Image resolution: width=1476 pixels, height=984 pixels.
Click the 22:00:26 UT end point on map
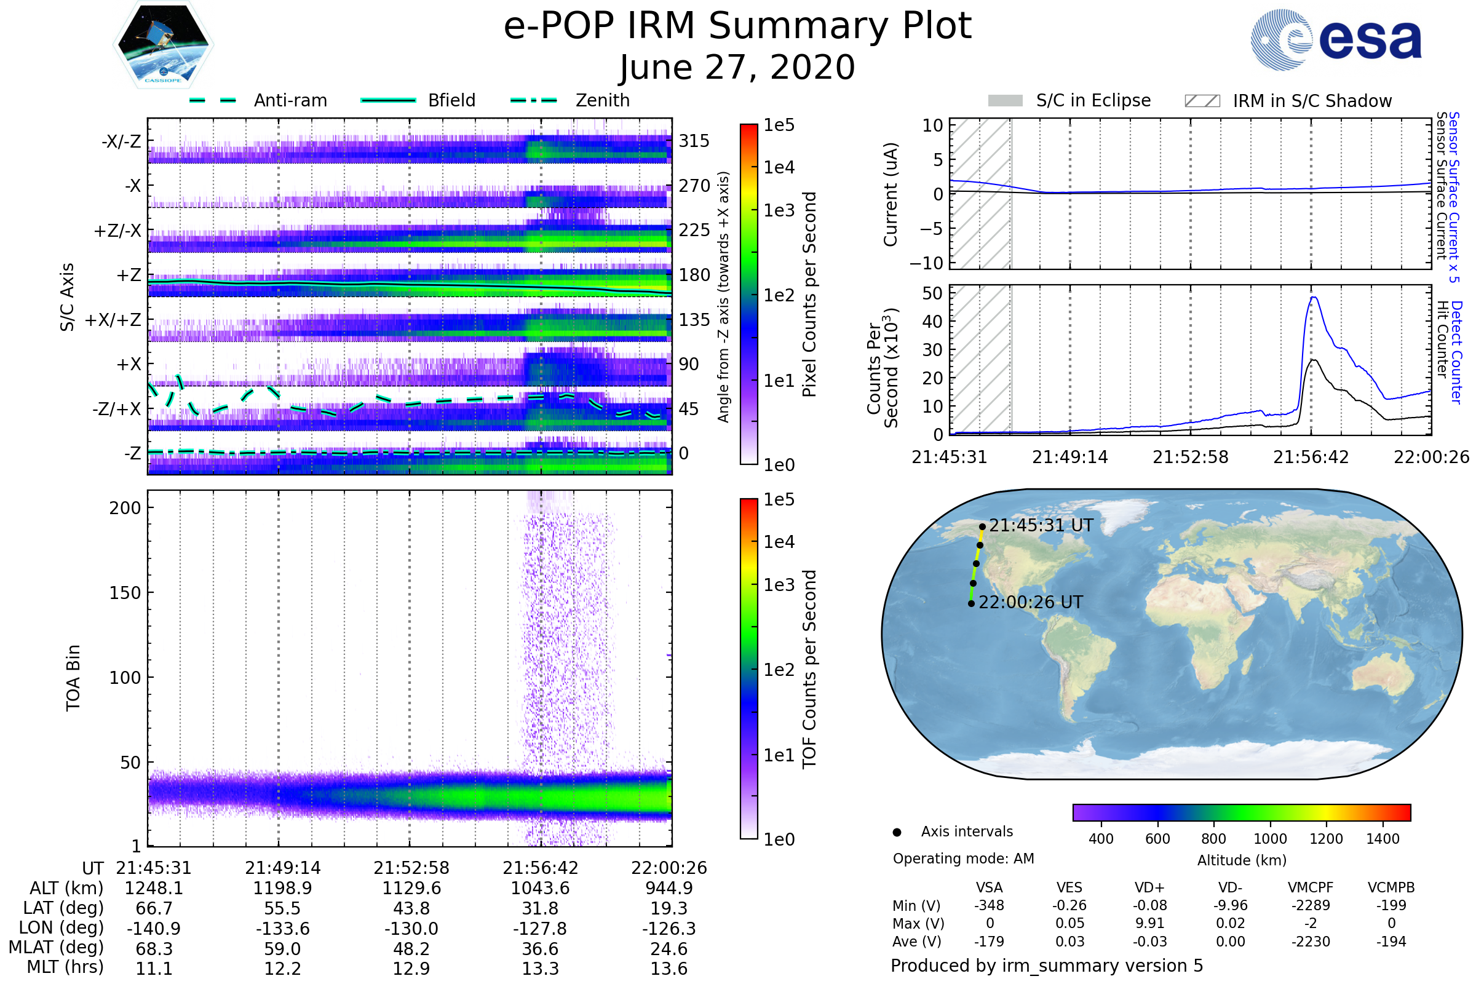point(972,604)
